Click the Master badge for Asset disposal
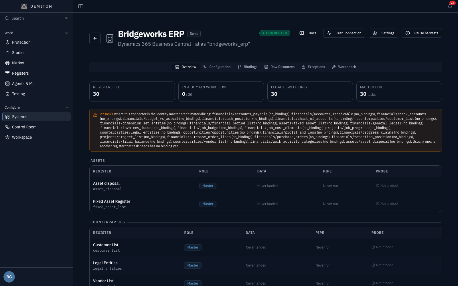458x286 pixels. pos(208,186)
